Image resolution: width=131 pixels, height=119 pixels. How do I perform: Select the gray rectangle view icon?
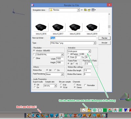coord(100,110)
